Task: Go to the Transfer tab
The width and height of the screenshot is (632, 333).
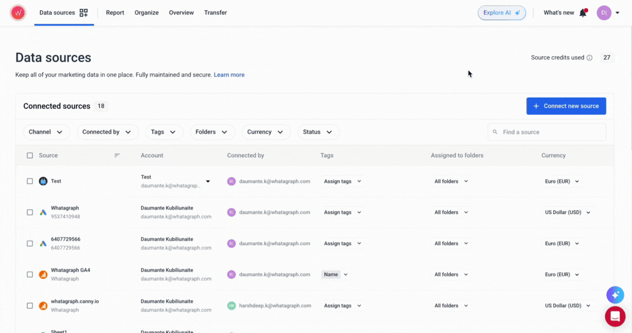Action: 215,13
